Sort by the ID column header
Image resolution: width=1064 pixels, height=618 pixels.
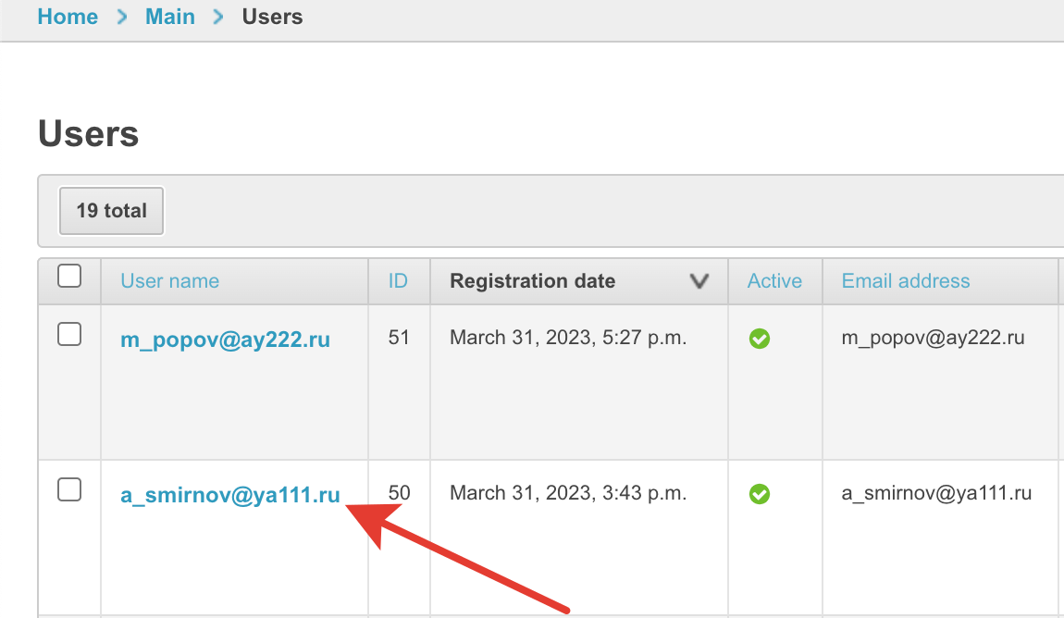click(x=398, y=281)
